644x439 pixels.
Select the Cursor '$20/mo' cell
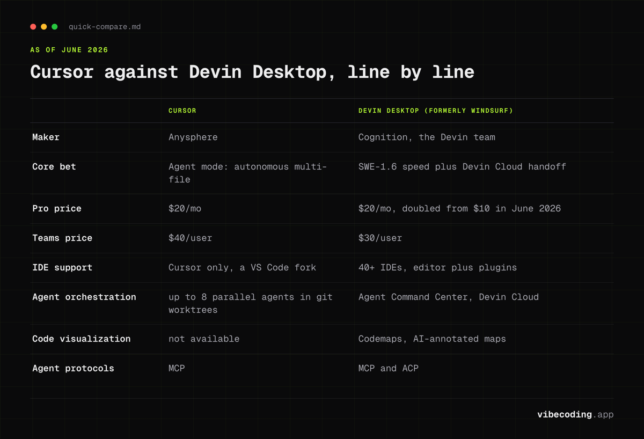[x=185, y=209]
